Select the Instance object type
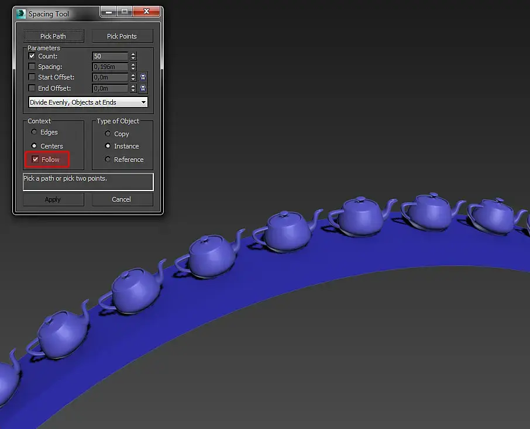The width and height of the screenshot is (530, 429). coord(108,146)
